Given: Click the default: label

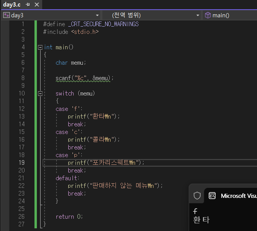Looking at the screenshot, I should click(68, 178).
